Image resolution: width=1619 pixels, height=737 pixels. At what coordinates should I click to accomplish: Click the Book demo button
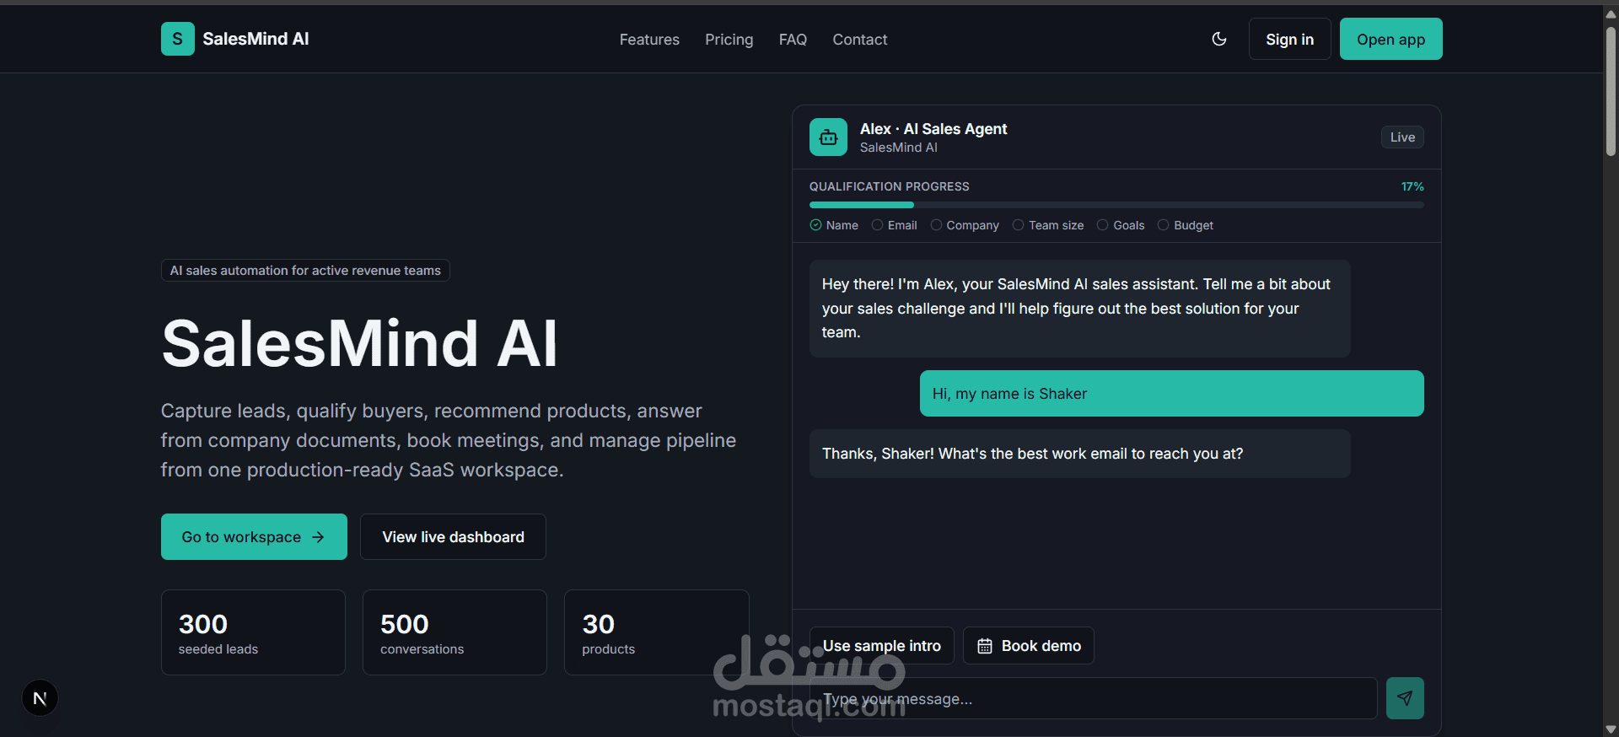click(x=1029, y=645)
